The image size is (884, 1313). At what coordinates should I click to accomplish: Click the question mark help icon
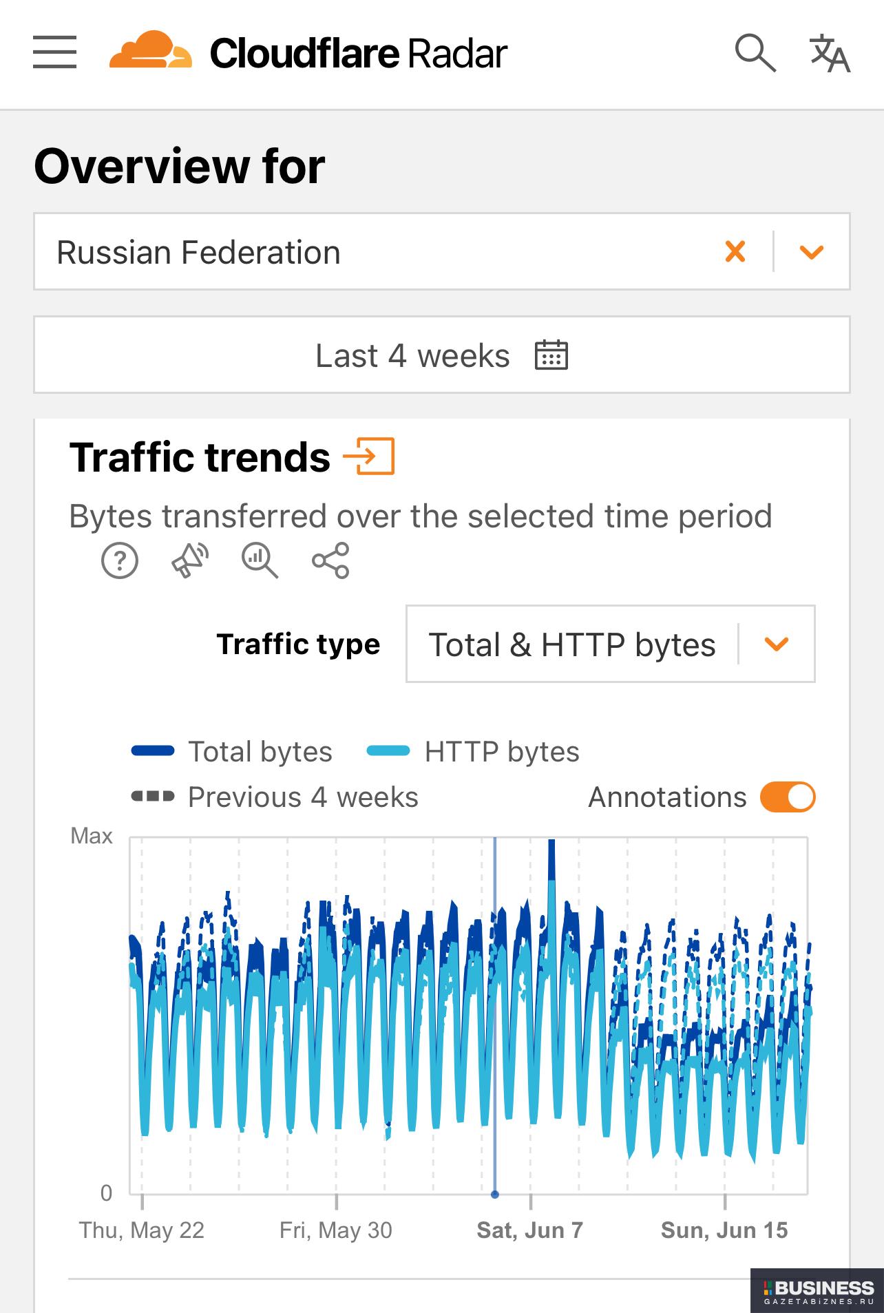tap(120, 560)
